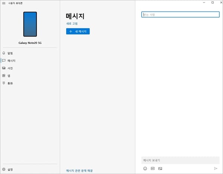Start a new message with 새 메시지 button

pyautogui.click(x=78, y=31)
